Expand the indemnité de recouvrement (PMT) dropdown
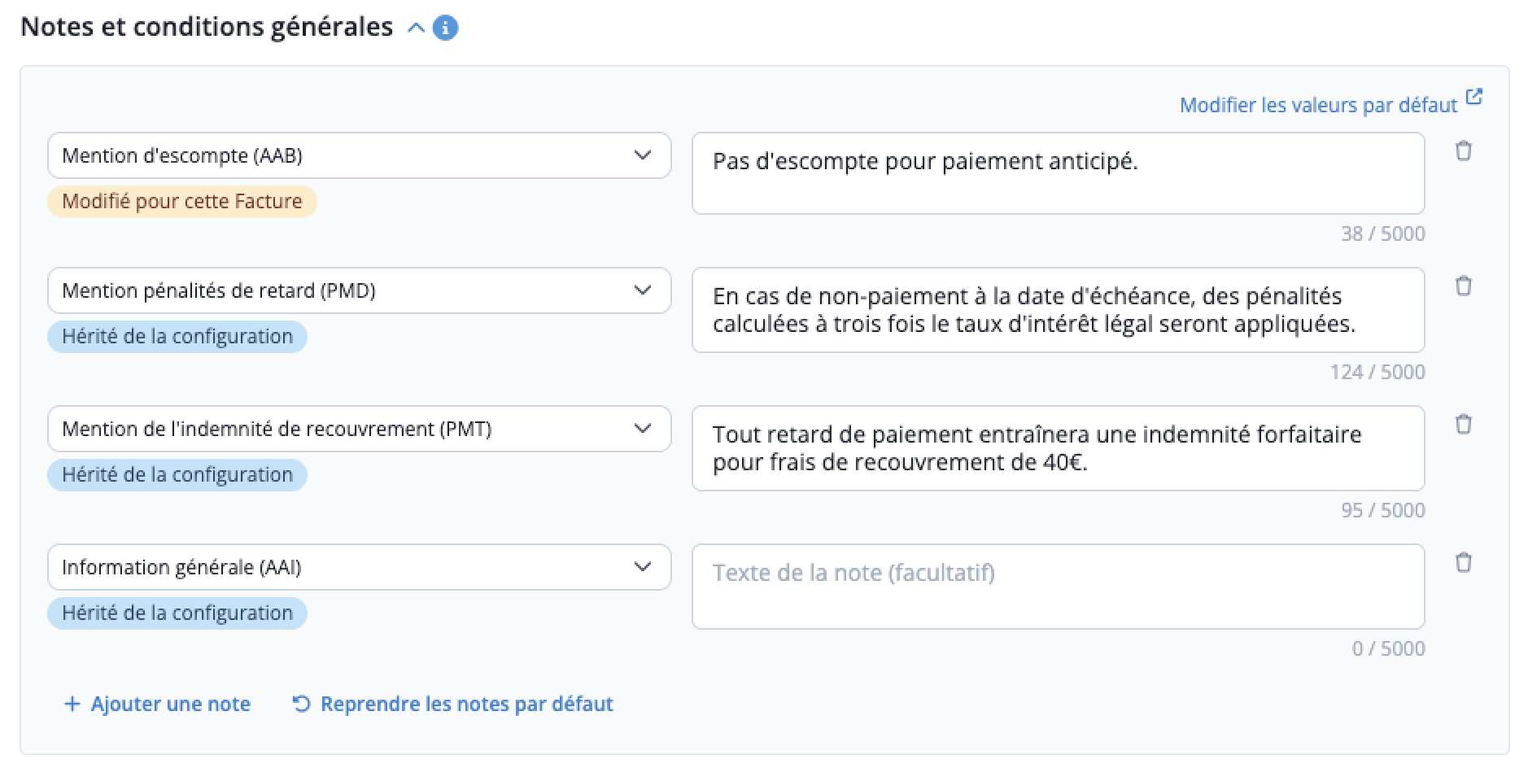This screenshot has width=1528, height=768. pos(360,429)
